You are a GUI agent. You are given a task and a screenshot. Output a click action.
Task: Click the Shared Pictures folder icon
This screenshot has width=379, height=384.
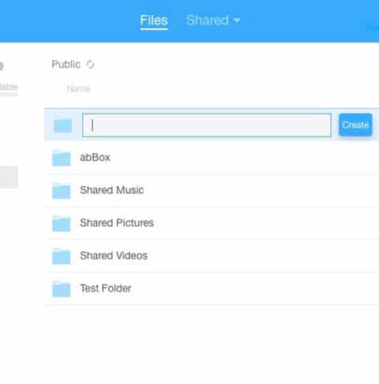tap(62, 223)
